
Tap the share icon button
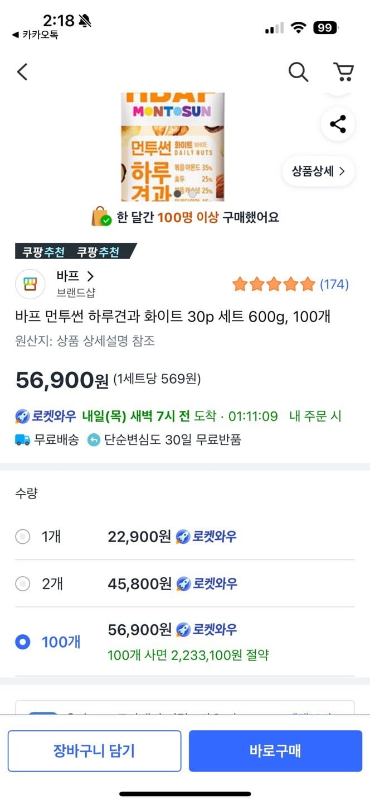coord(338,124)
